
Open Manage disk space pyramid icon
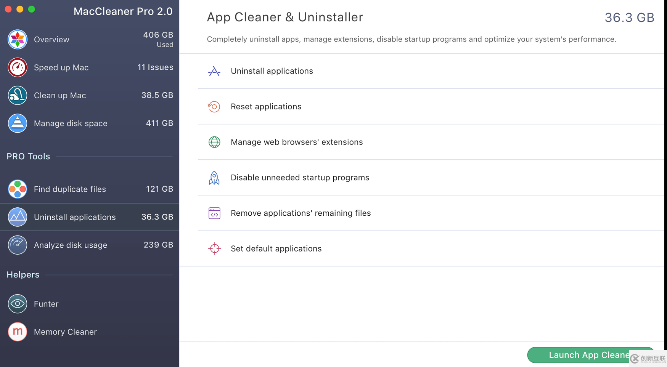[x=18, y=123]
